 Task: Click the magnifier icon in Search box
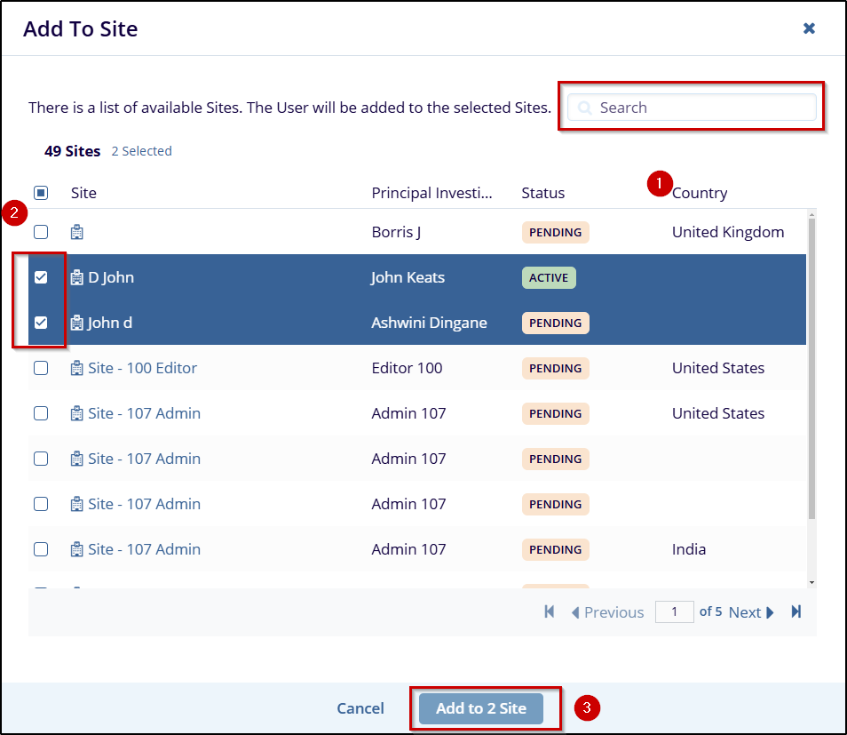tap(585, 108)
